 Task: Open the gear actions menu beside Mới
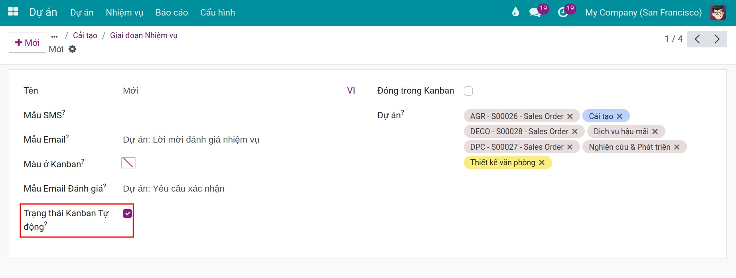tap(72, 49)
